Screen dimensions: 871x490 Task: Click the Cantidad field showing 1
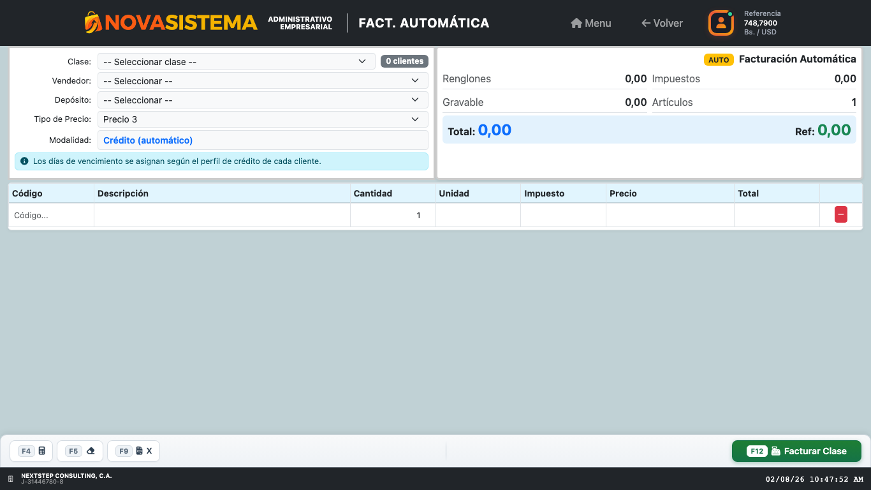(x=393, y=215)
